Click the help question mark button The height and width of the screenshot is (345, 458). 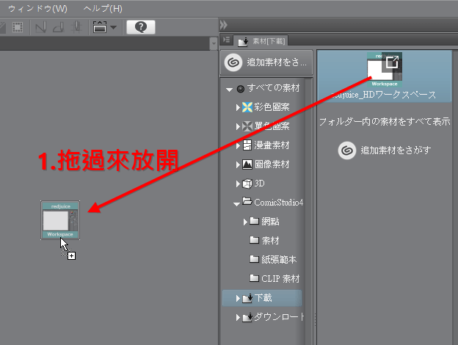coord(140,26)
